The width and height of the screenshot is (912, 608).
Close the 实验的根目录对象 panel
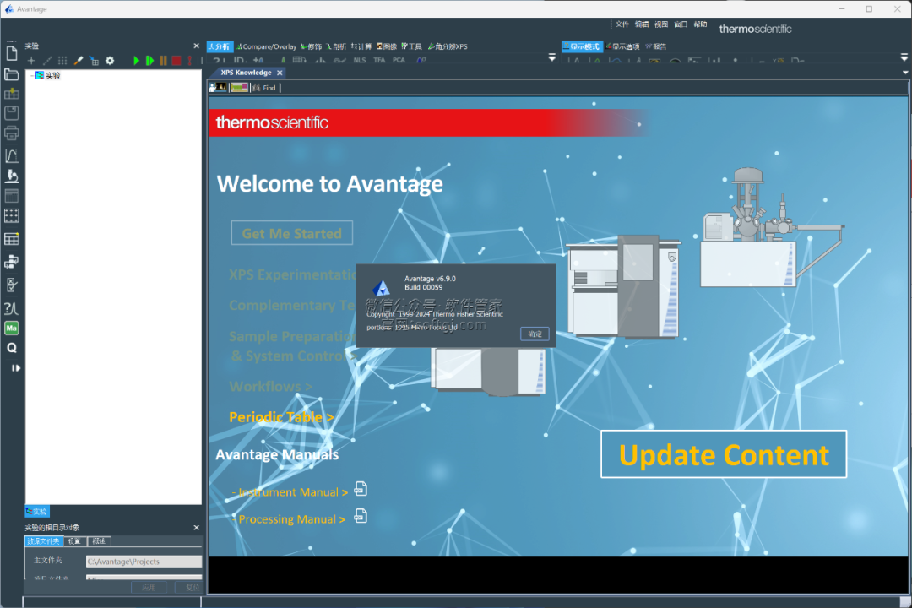pos(196,528)
